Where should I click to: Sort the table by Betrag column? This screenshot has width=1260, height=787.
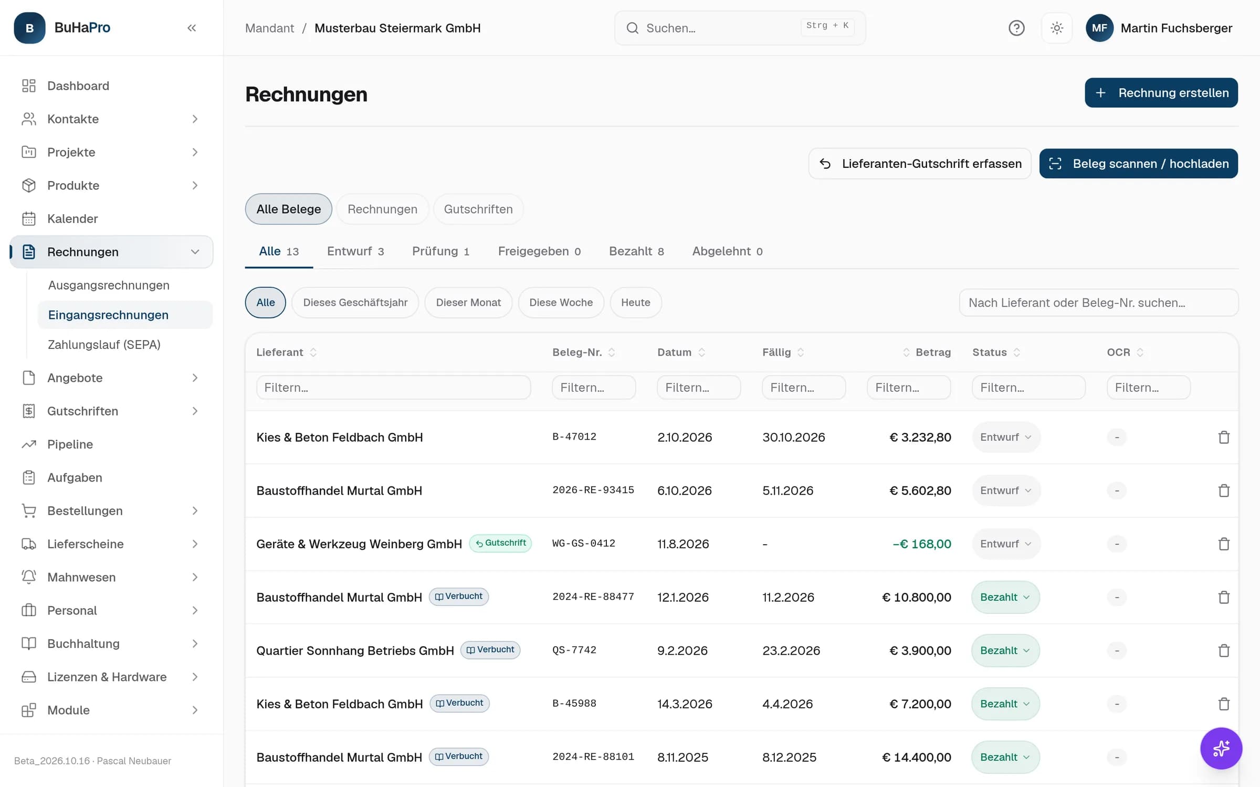pyautogui.click(x=927, y=352)
